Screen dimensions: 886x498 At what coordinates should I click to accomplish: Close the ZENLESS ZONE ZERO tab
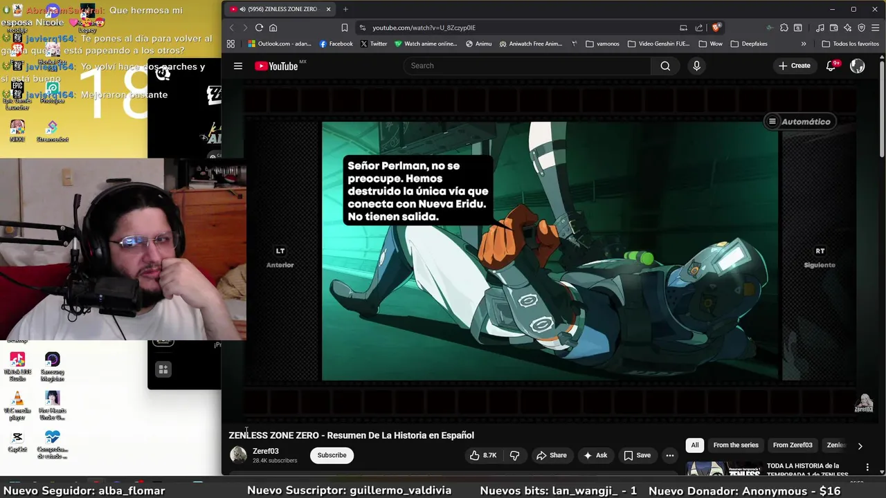pyautogui.click(x=328, y=9)
